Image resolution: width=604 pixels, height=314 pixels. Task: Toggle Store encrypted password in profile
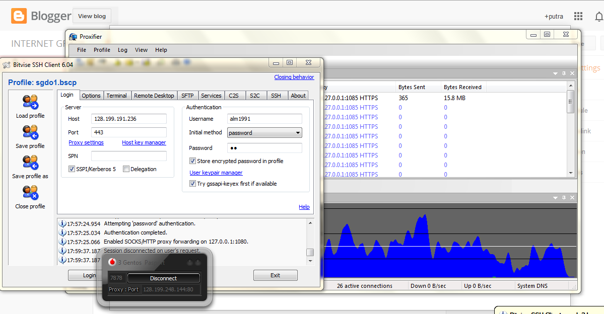pos(192,161)
